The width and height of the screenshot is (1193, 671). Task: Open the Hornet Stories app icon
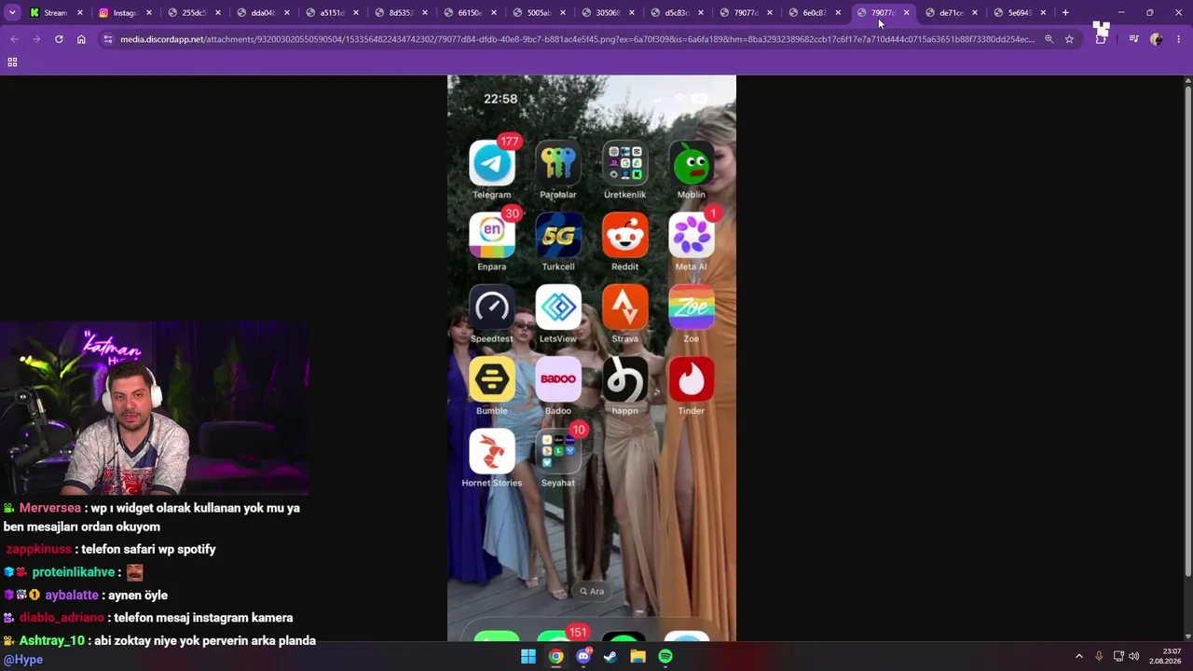[492, 452]
